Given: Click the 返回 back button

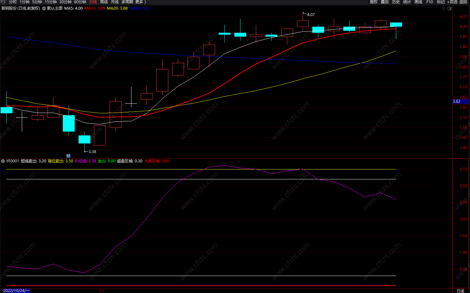Looking at the screenshot, I should tap(463, 2).
